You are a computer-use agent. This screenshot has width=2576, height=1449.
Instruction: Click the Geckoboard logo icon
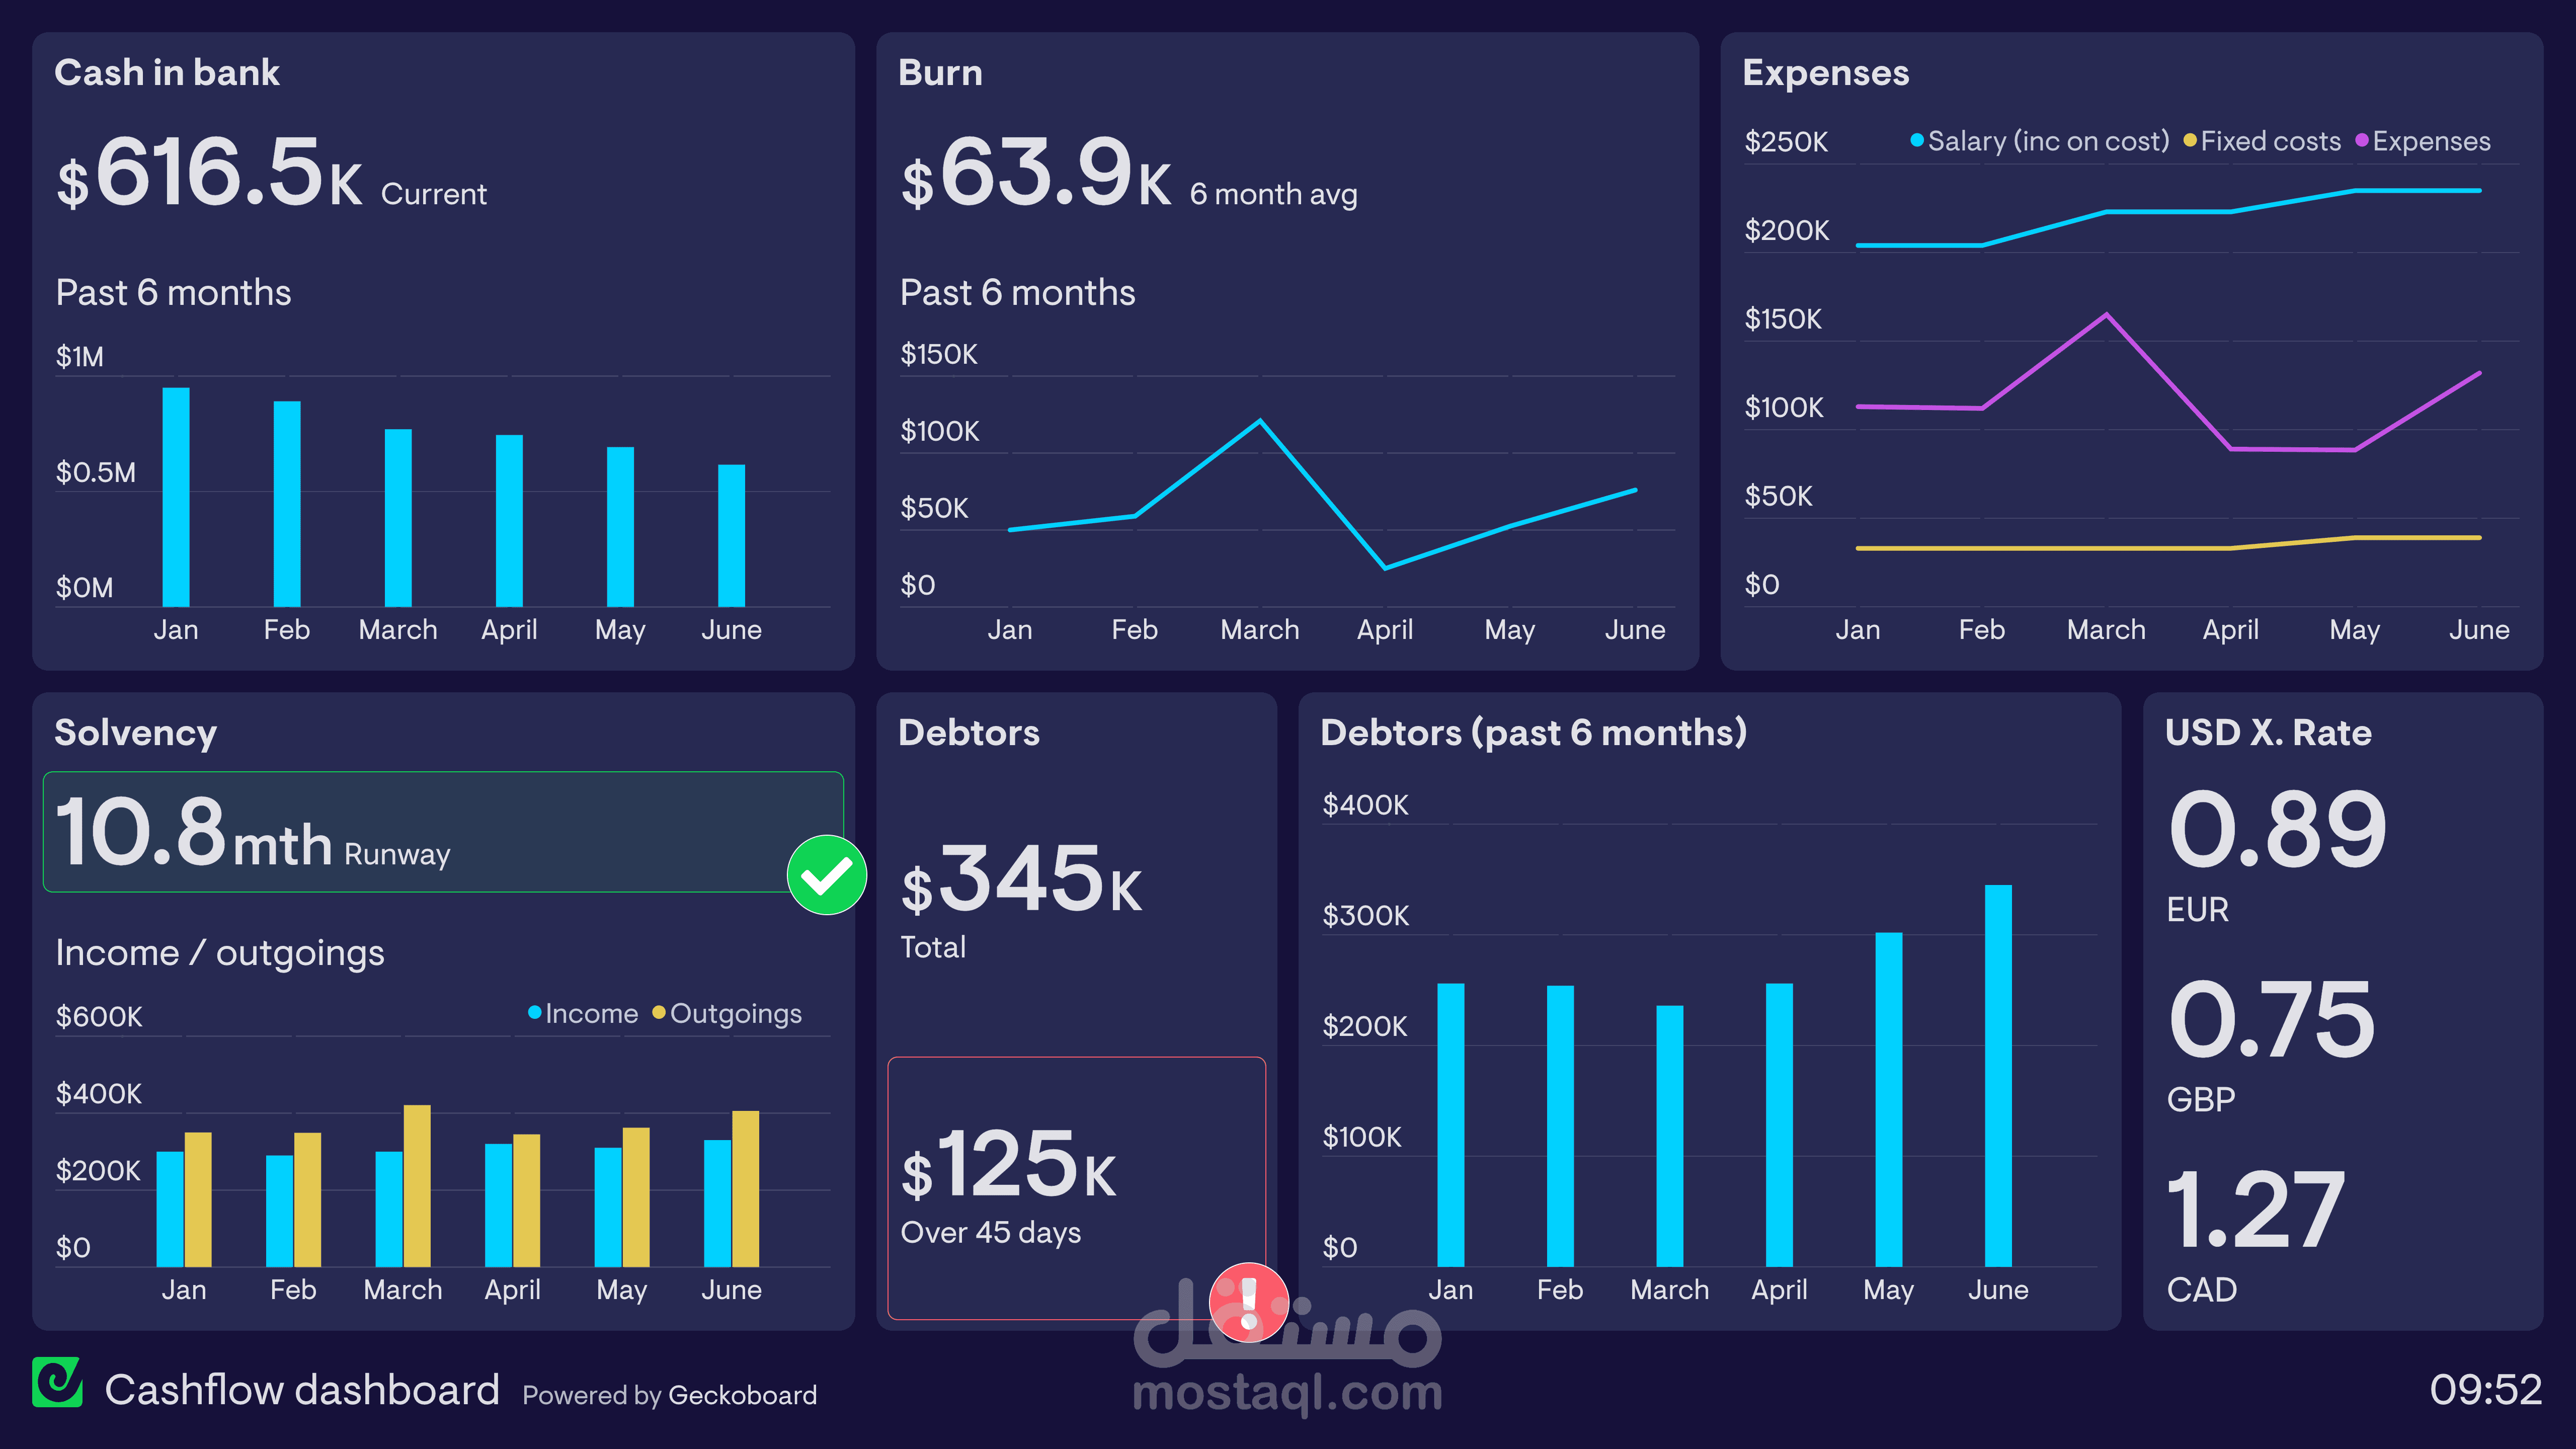point(57,1382)
